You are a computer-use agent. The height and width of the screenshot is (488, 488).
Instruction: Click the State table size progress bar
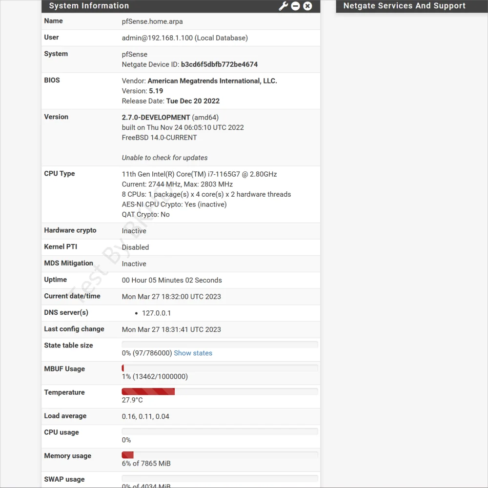(x=220, y=344)
